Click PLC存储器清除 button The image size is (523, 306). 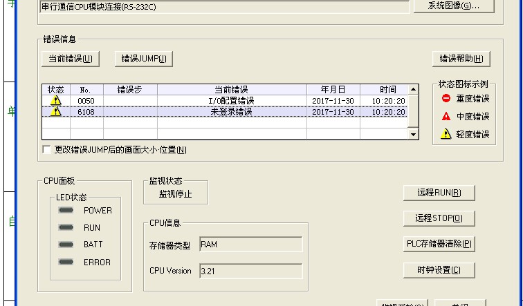(439, 244)
